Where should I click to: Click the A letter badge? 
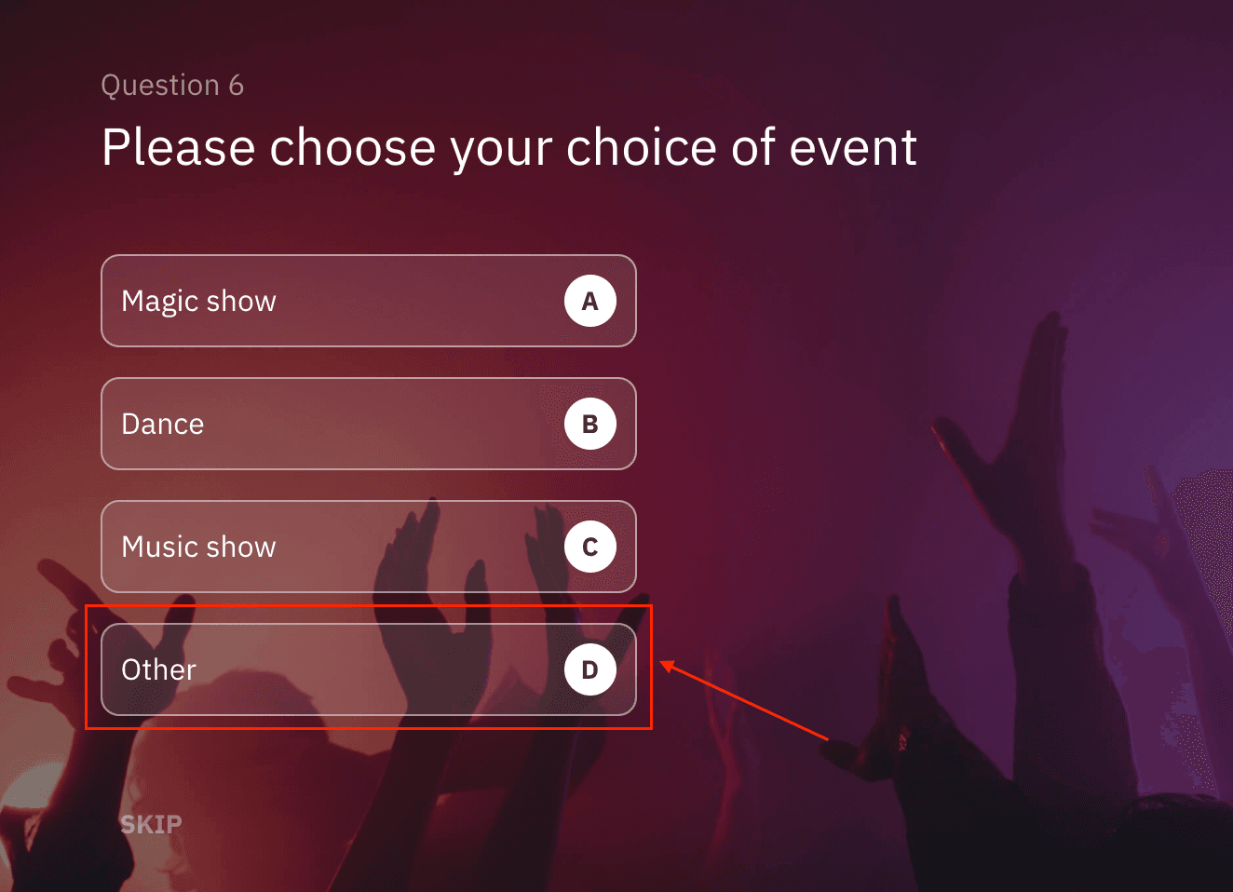(x=589, y=301)
